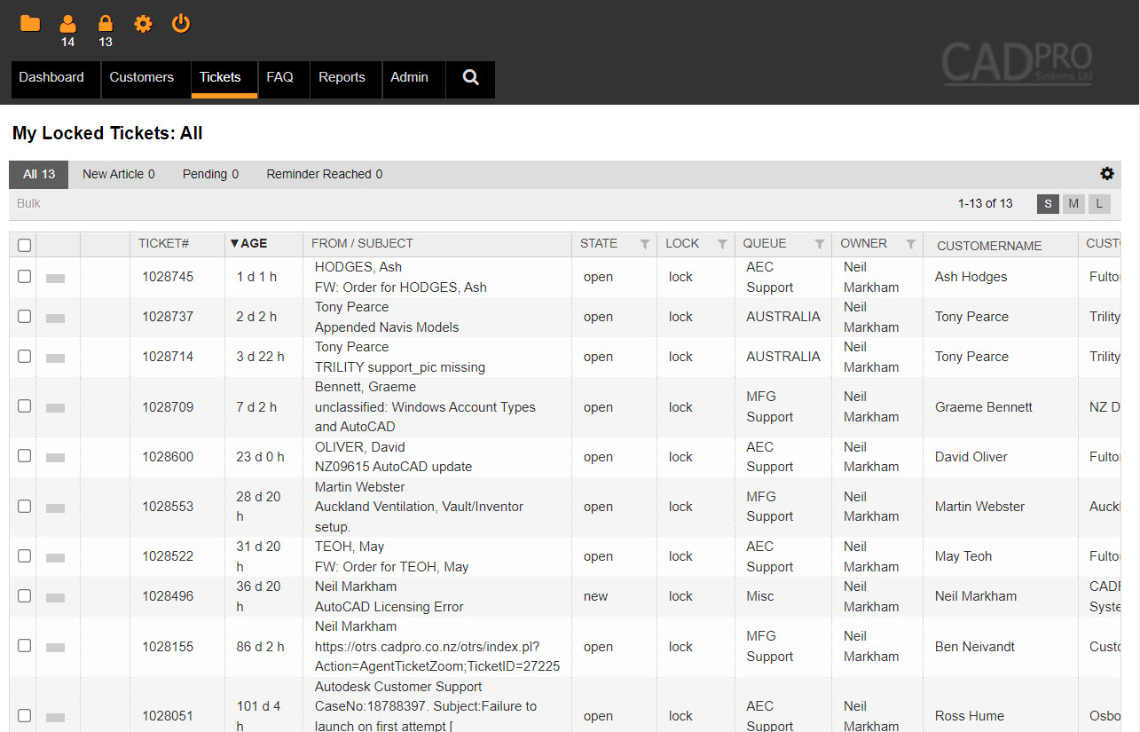1140x732 pixels.
Task: Click the flag icon for ticket 1028155
Action: click(x=55, y=648)
